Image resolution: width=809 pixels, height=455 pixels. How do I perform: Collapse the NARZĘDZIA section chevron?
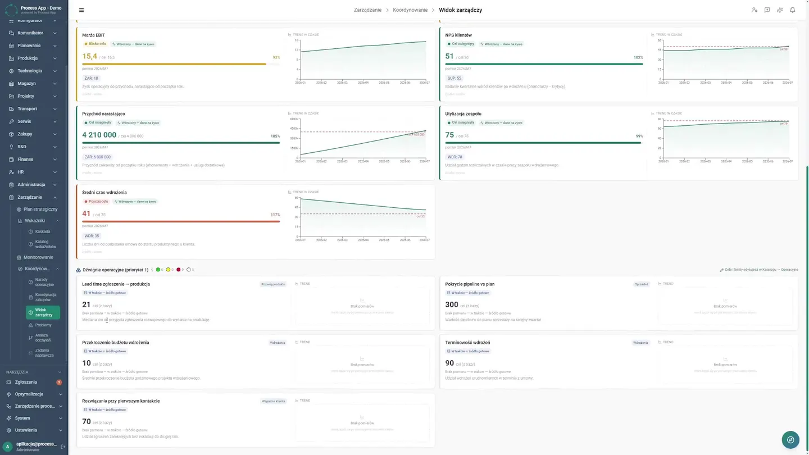[60, 372]
